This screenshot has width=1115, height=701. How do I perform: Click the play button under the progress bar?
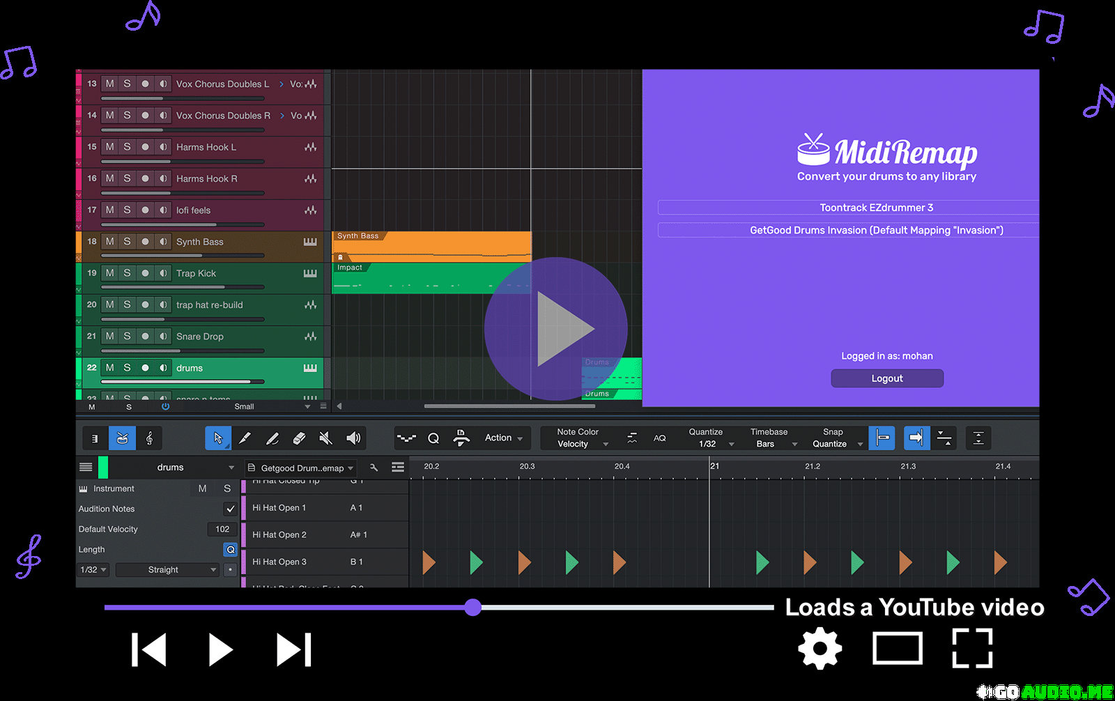click(221, 649)
